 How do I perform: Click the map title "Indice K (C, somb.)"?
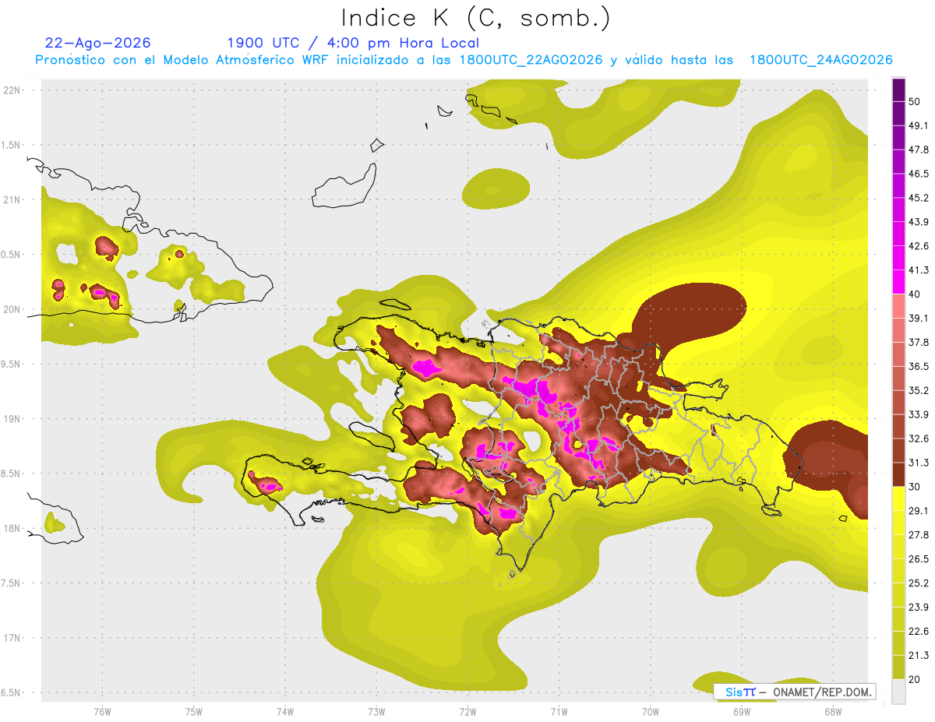[475, 19]
